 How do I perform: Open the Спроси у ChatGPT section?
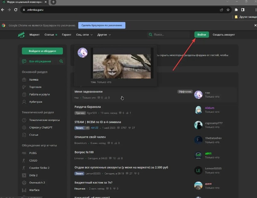40,127
